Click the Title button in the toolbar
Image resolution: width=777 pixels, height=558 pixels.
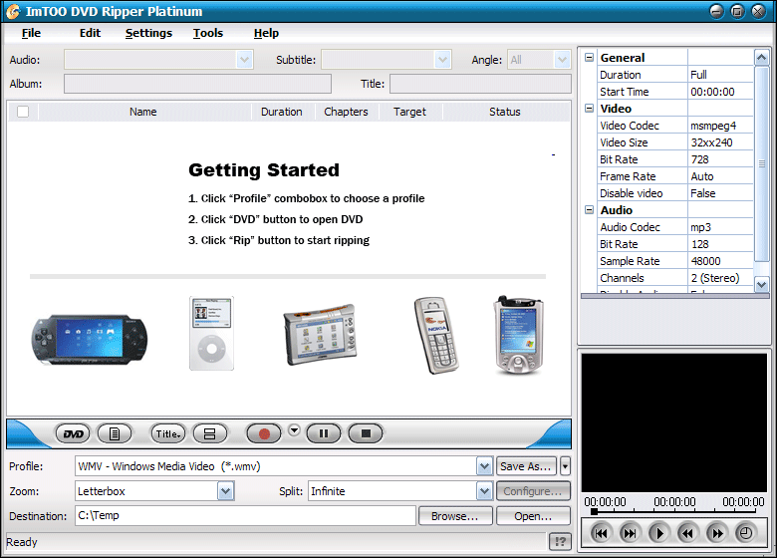167,433
